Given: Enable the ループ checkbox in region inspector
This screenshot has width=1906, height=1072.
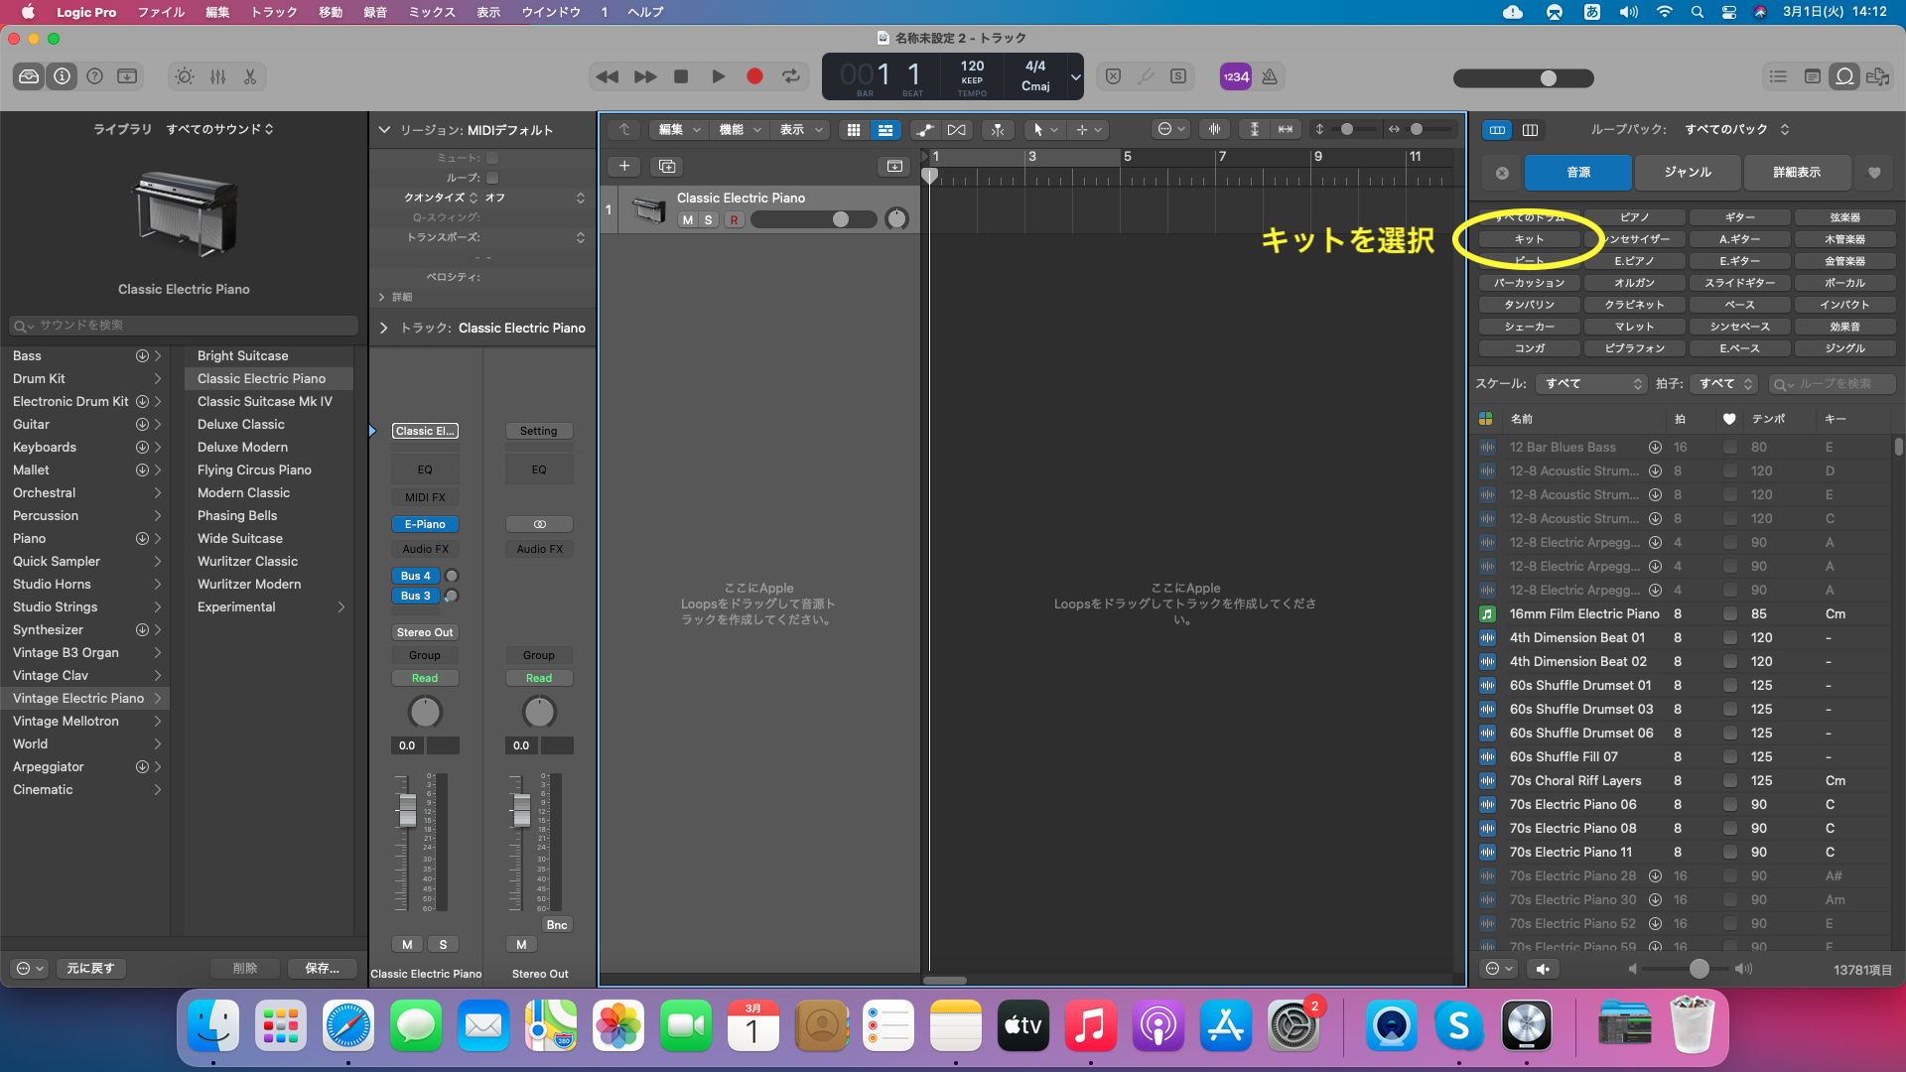Looking at the screenshot, I should pos(492,178).
